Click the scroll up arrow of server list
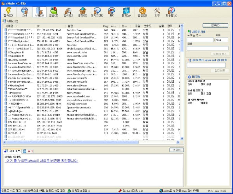This screenshot has height=194, width=233. tap(182, 26)
